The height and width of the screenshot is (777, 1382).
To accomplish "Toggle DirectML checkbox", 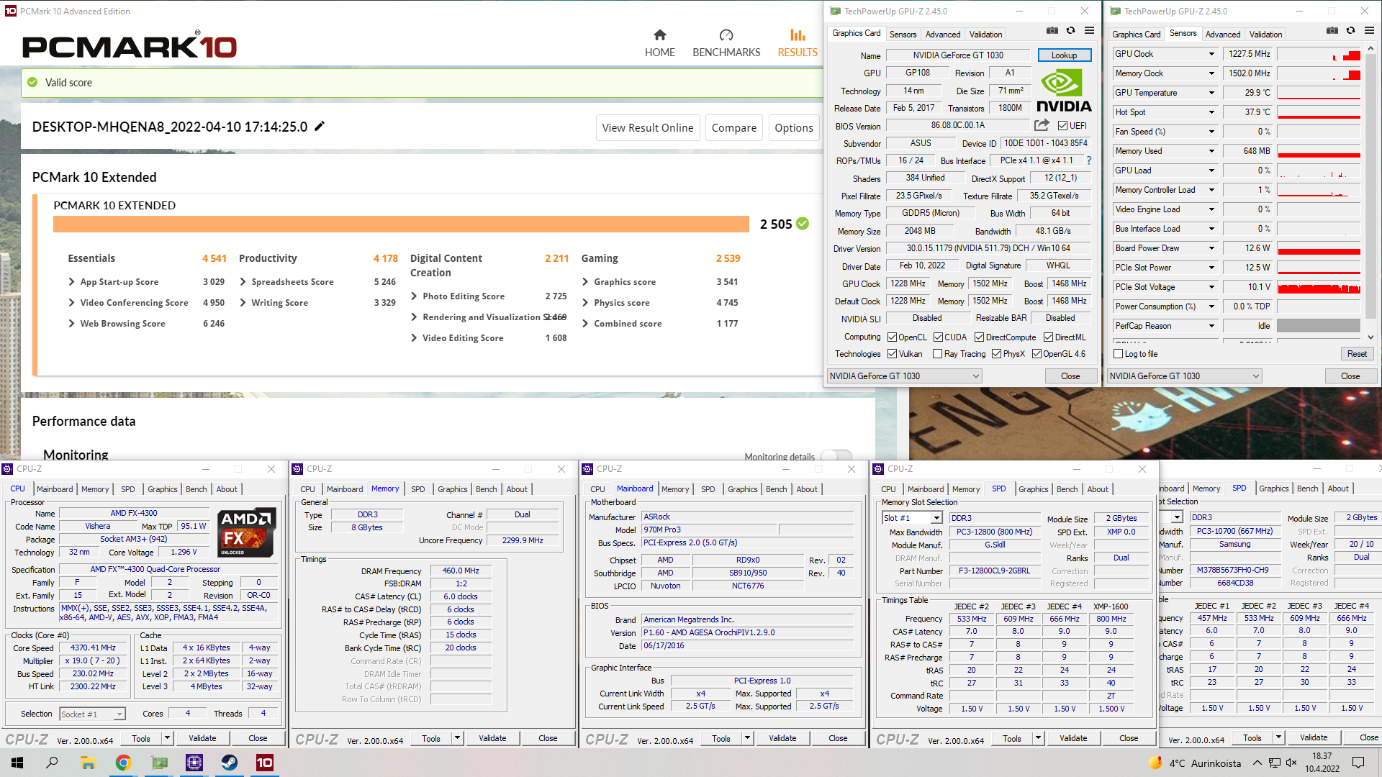I will pos(1048,337).
